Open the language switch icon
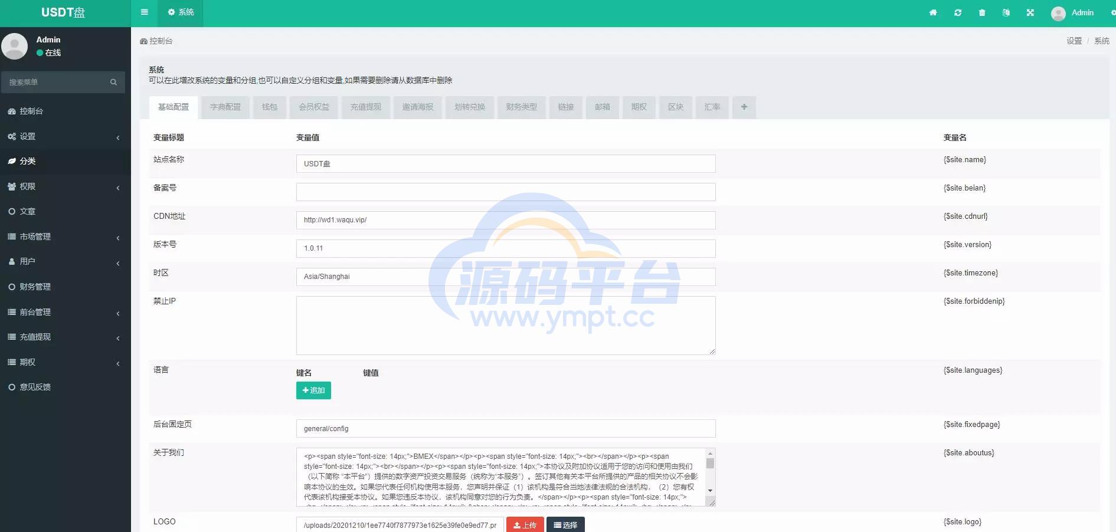This screenshot has width=1116, height=532. [1006, 12]
